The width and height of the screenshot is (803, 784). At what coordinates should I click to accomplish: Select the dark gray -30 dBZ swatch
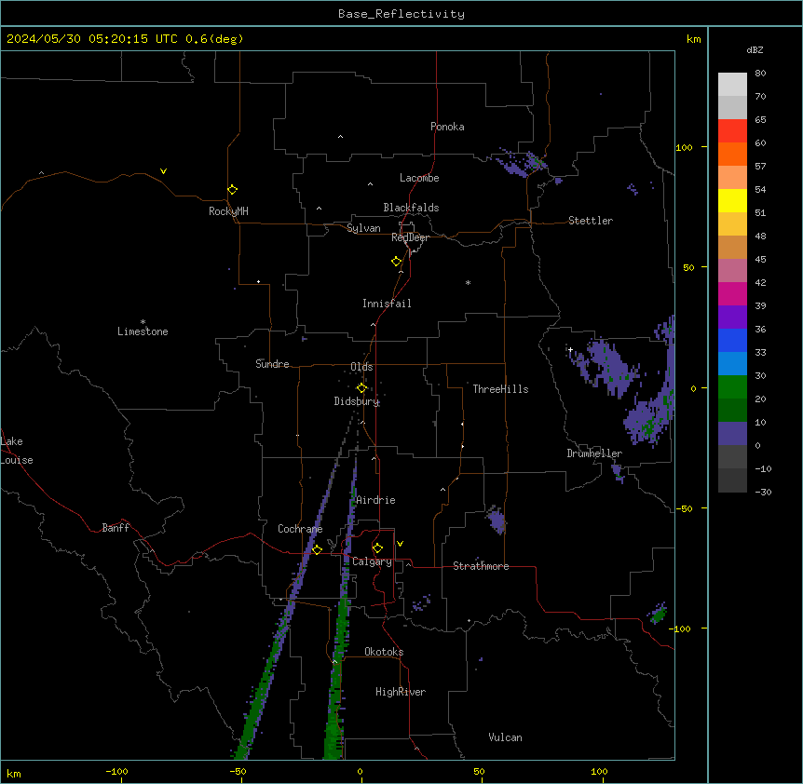point(732,480)
